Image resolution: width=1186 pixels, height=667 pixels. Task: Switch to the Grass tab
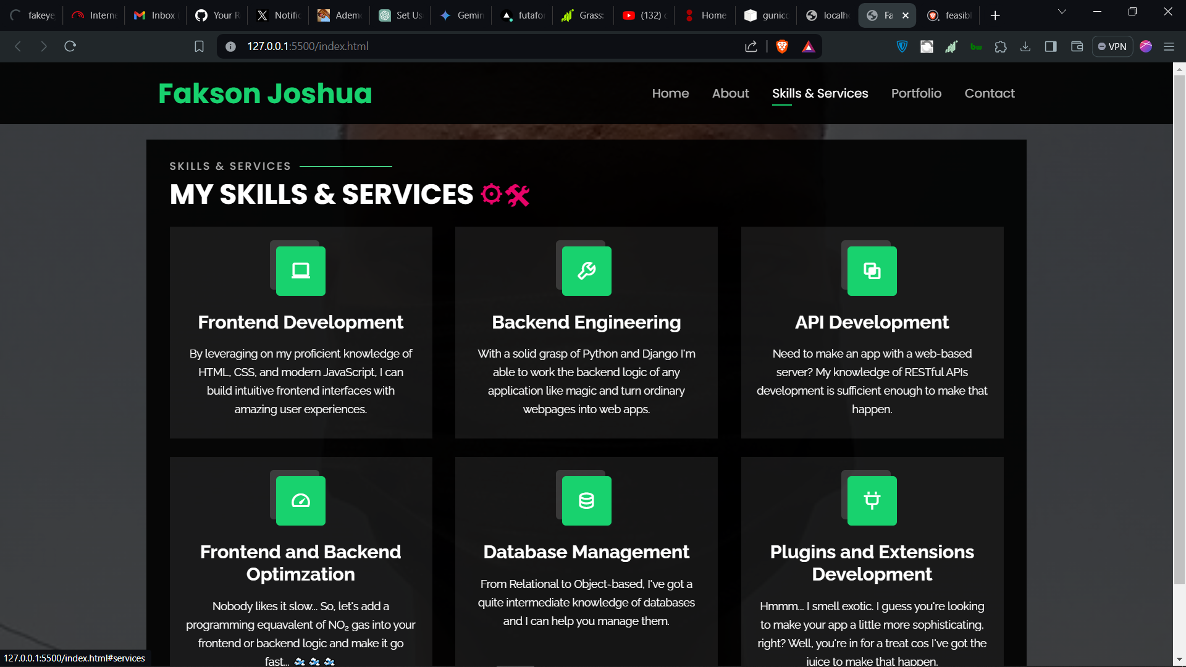(583, 15)
